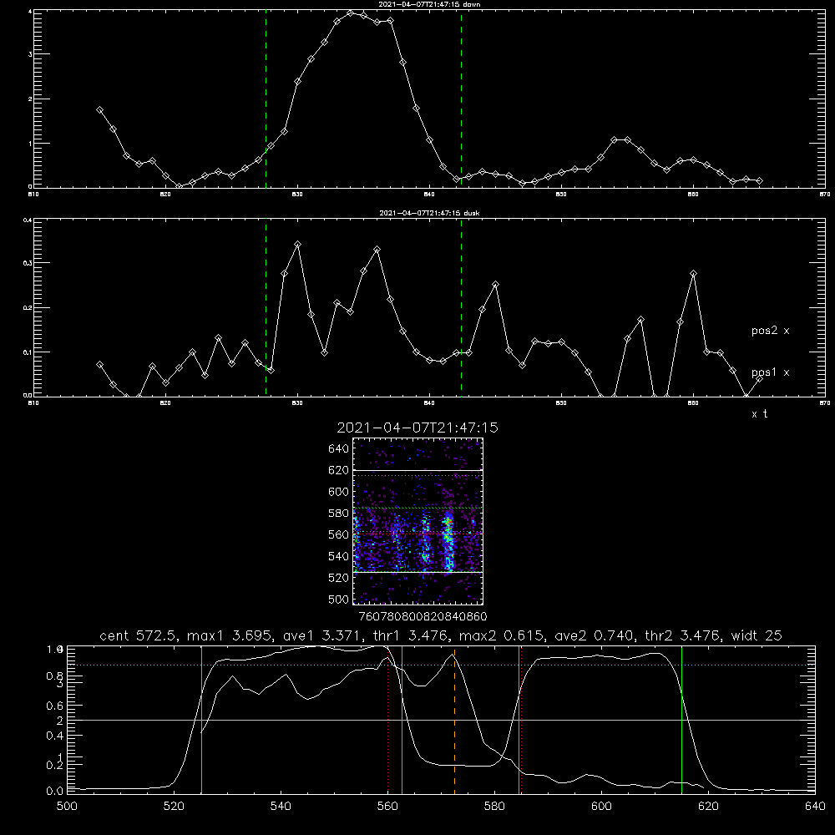The height and width of the screenshot is (835, 835).
Task: Click the first diamond marker of the top plot curve
Action: click(99, 109)
